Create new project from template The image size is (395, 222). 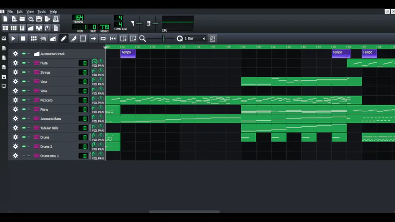click(14, 19)
